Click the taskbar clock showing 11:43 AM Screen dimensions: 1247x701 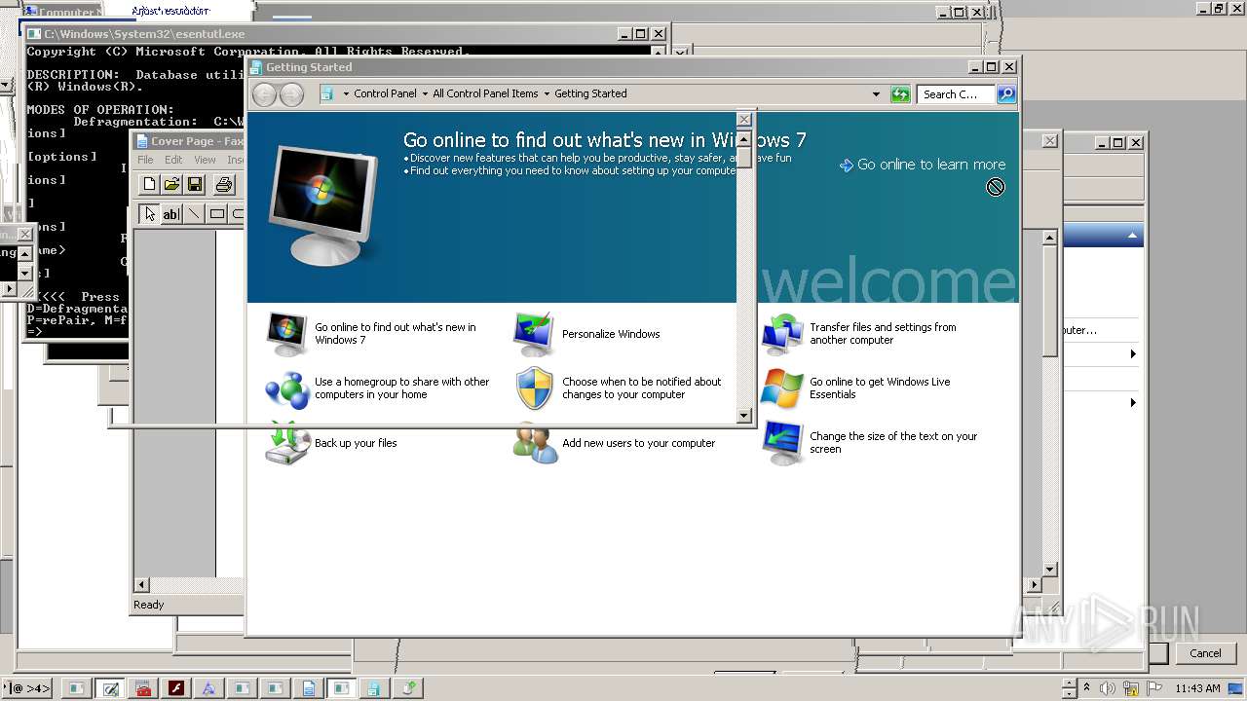coord(1197,688)
